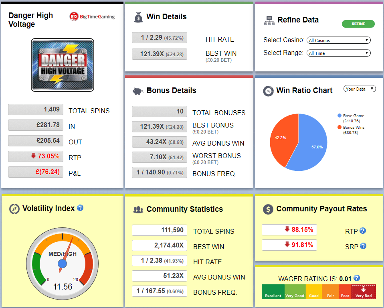Open the RTP help question mark

(x=363, y=231)
